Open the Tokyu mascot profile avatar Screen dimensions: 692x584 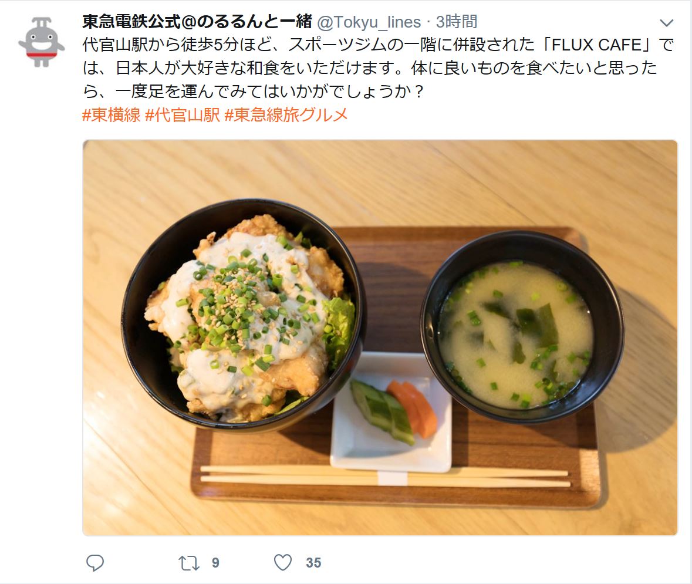tap(42, 42)
